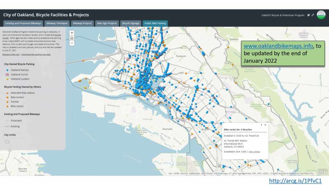
Task: Open View photo link in popup
Action: (254, 152)
